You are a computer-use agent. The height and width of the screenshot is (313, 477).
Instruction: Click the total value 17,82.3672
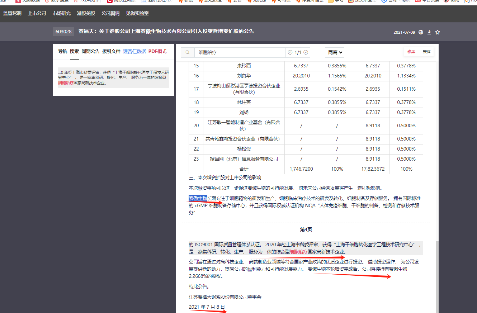pos(373,169)
